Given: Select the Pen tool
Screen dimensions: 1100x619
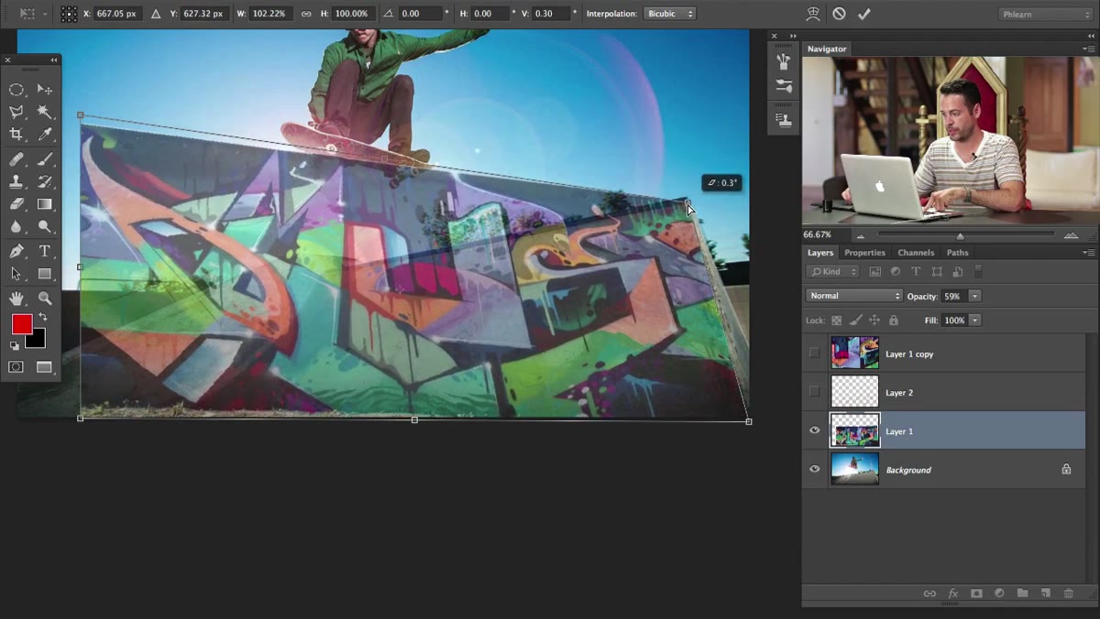Looking at the screenshot, I should (x=16, y=251).
